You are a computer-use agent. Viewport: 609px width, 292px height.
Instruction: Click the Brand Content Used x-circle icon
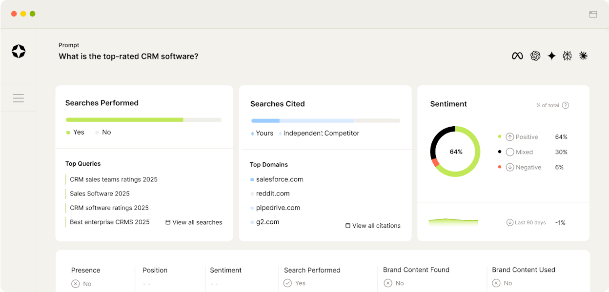[x=496, y=283]
